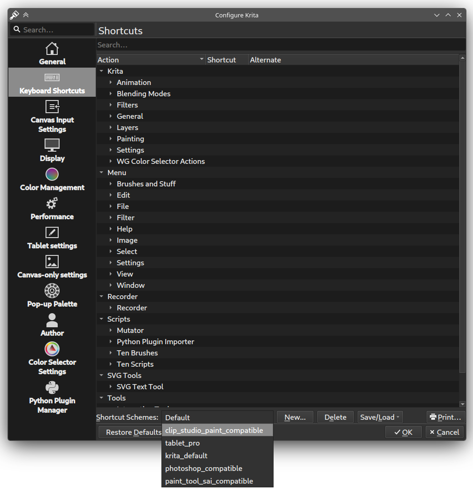Choose tablet_pro shortcut scheme
Image resolution: width=473 pixels, height=501 pixels.
(x=218, y=443)
